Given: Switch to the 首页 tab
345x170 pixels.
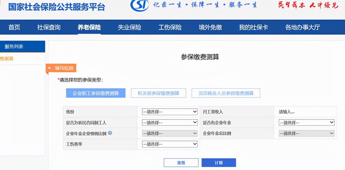Looking at the screenshot, I should coord(14,27).
